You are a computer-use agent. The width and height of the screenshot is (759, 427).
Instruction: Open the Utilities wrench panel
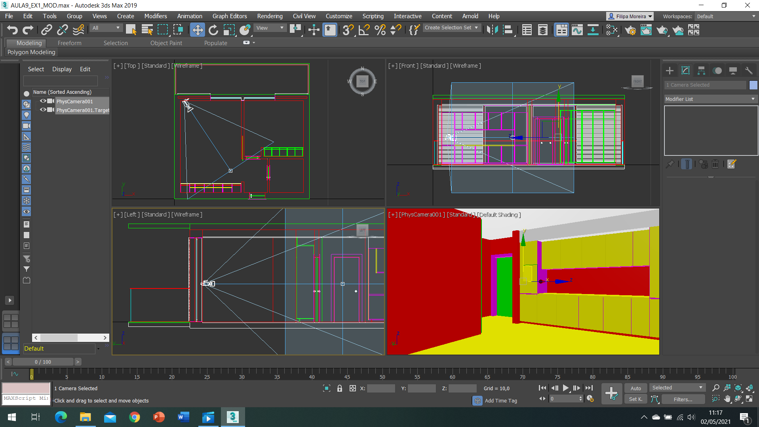click(x=748, y=71)
